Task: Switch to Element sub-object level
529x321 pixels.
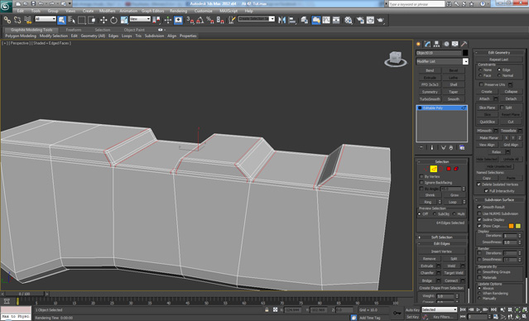Action: coord(456,169)
